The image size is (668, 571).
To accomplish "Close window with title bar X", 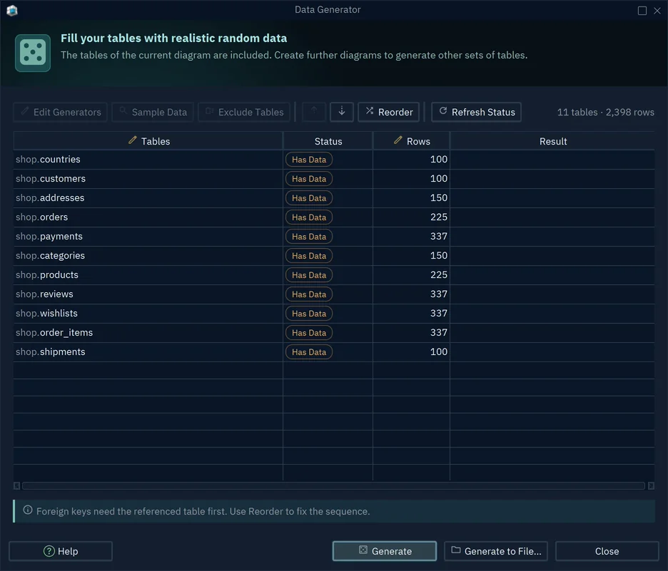I will (x=657, y=11).
